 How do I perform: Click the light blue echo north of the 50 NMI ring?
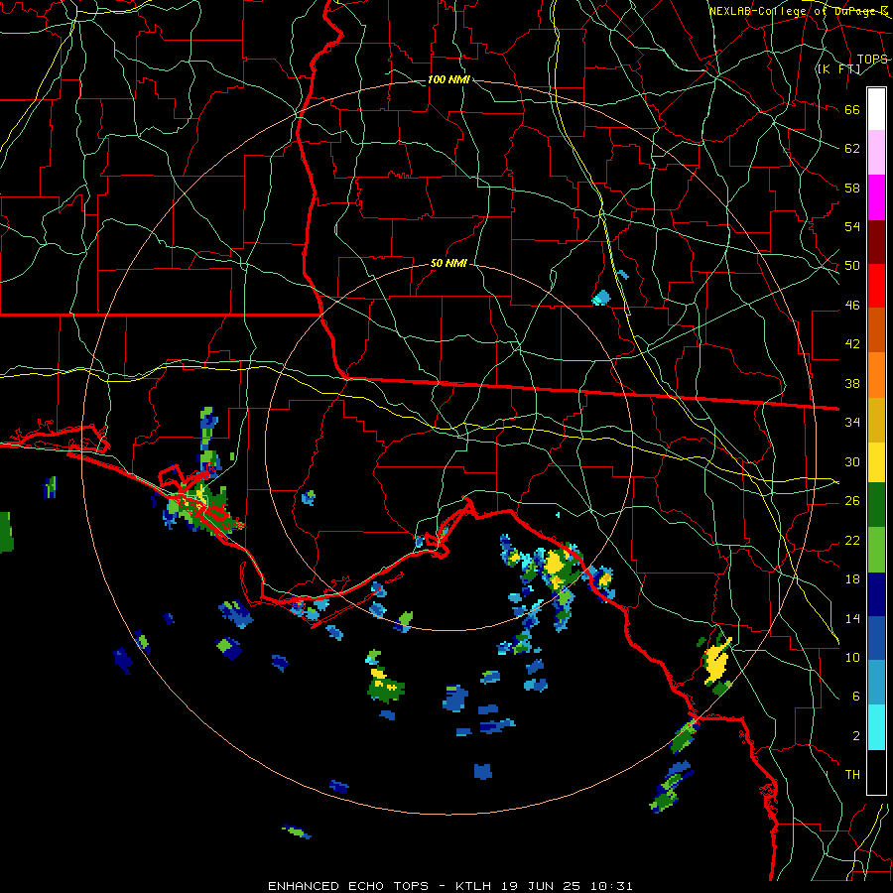click(601, 297)
